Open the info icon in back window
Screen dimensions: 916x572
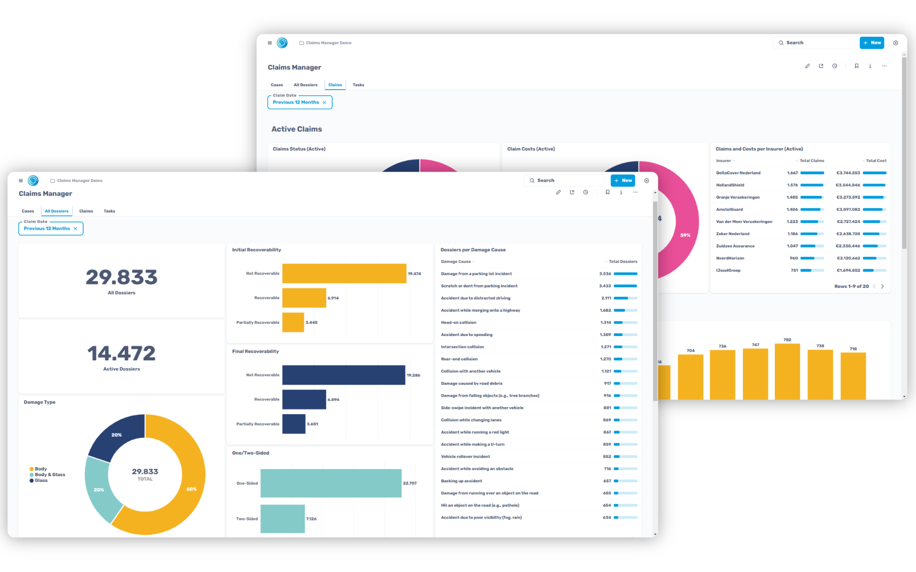(870, 66)
